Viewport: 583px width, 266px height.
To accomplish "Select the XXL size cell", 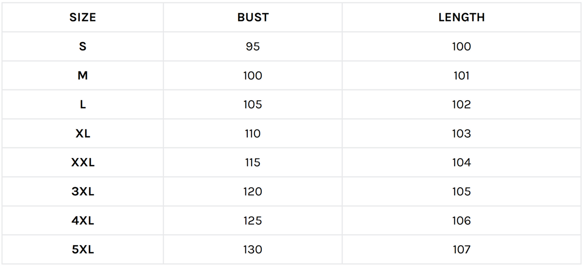I will [x=83, y=163].
